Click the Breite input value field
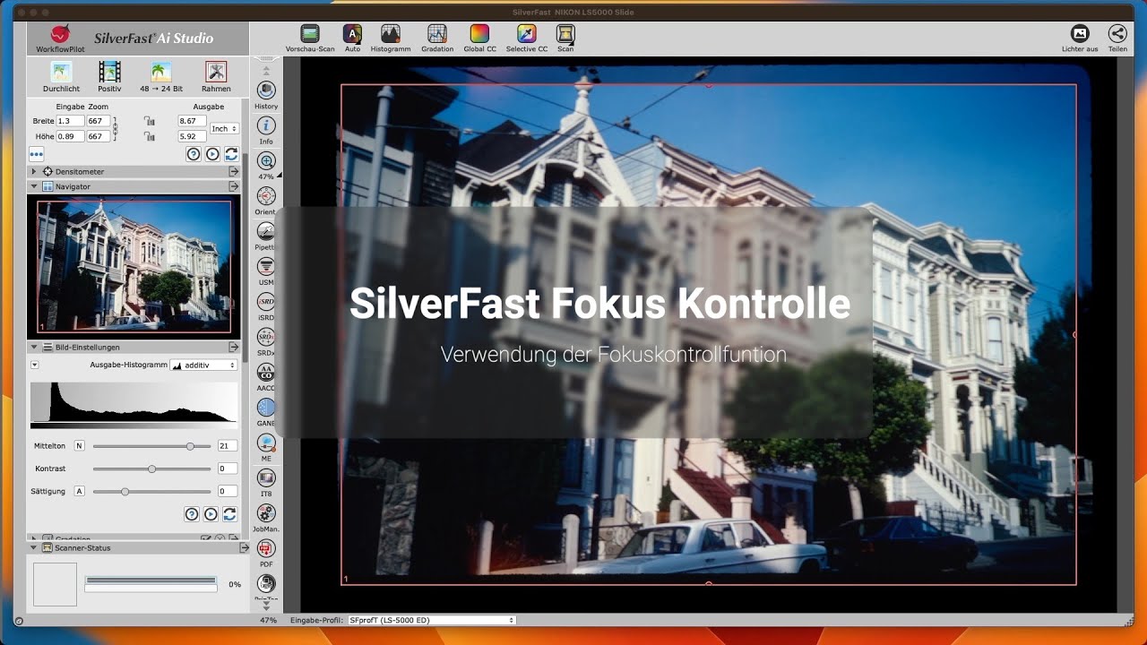 point(70,121)
